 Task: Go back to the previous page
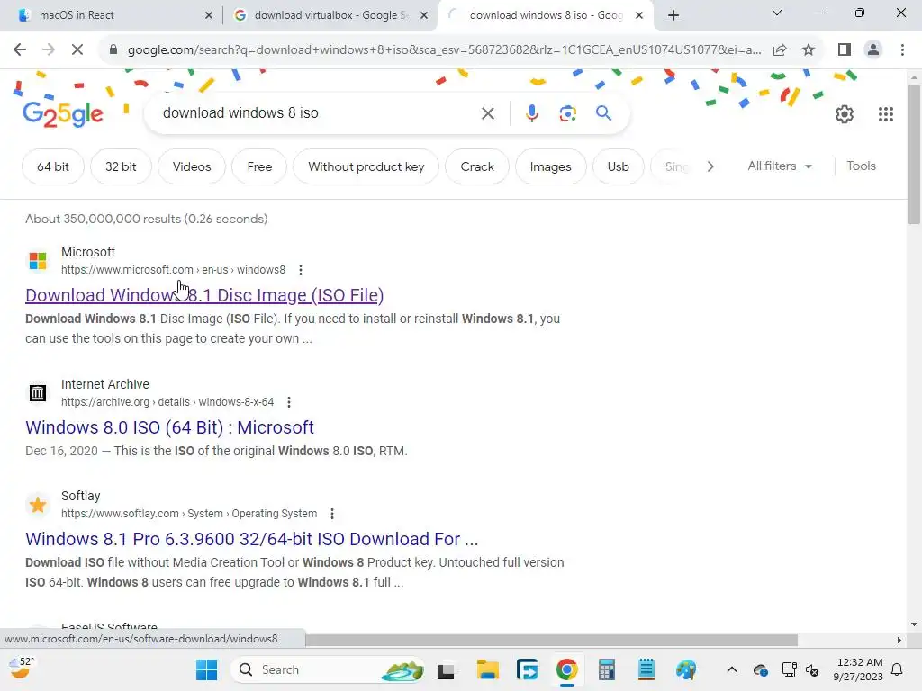coord(20,50)
